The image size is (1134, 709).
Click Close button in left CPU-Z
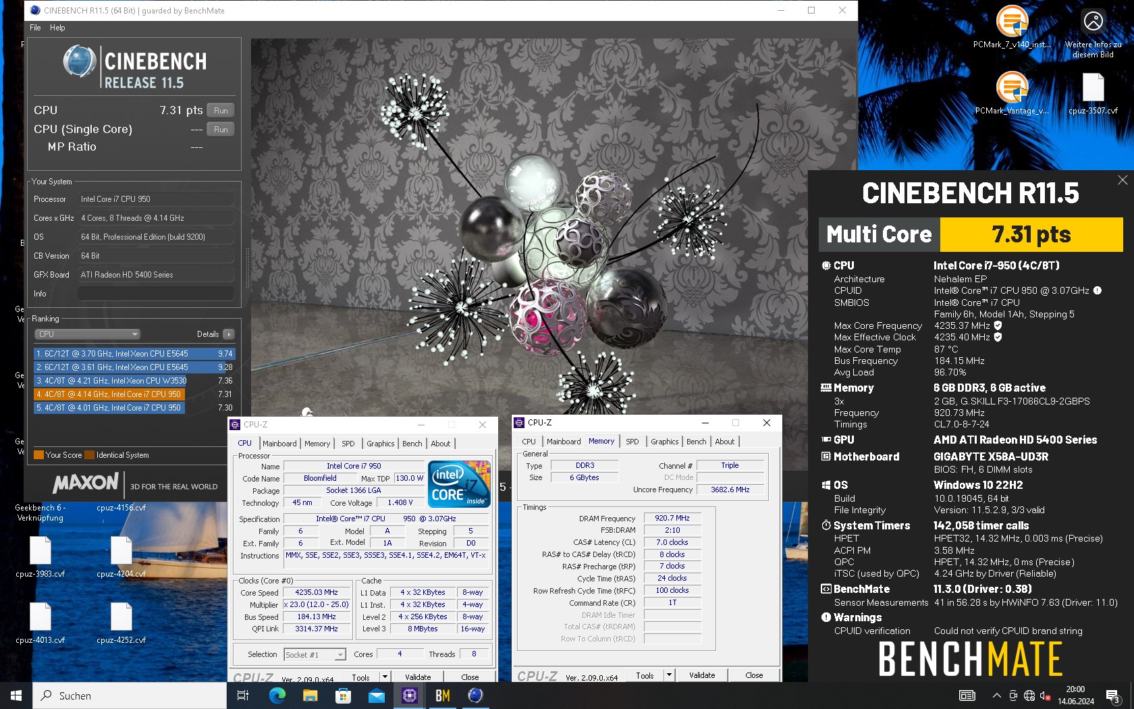click(470, 677)
